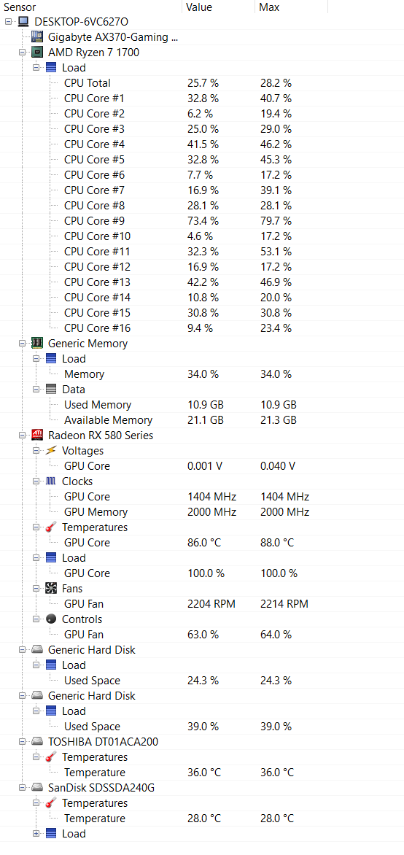This screenshot has height=855, width=404.
Task: Click the Max column header
Action: [x=291, y=7]
